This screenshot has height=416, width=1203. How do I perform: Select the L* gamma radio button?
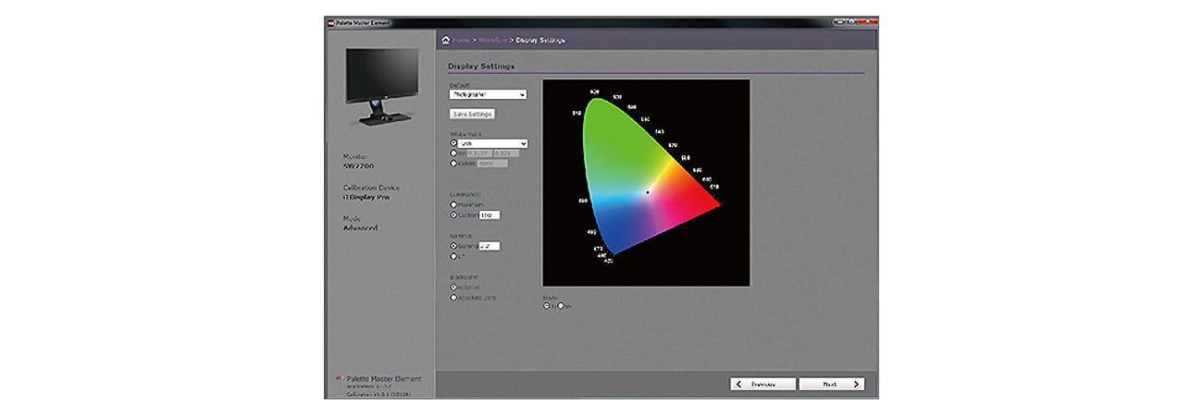453,256
